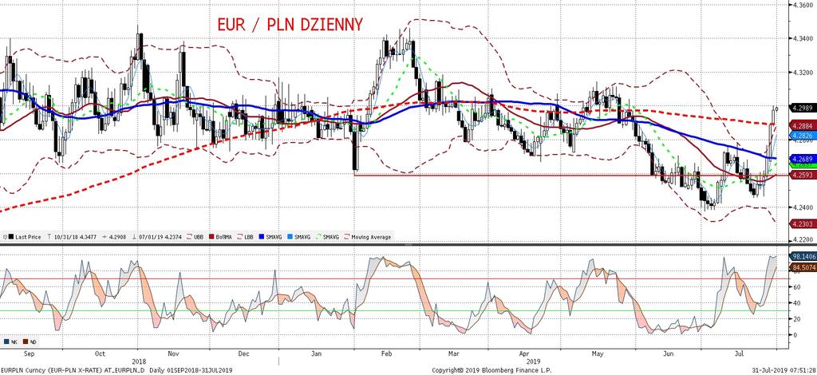Select the Moving Average legend entry

point(367,237)
